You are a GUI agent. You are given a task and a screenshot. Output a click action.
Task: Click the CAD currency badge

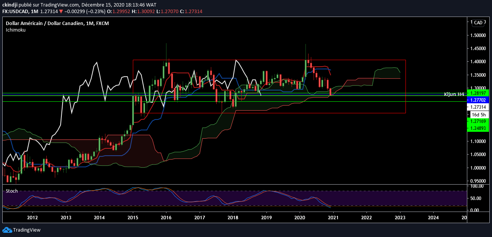point(478,23)
